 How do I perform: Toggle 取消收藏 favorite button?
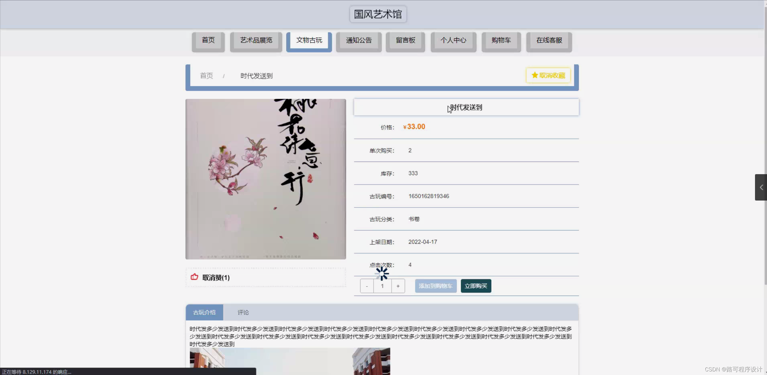[548, 75]
